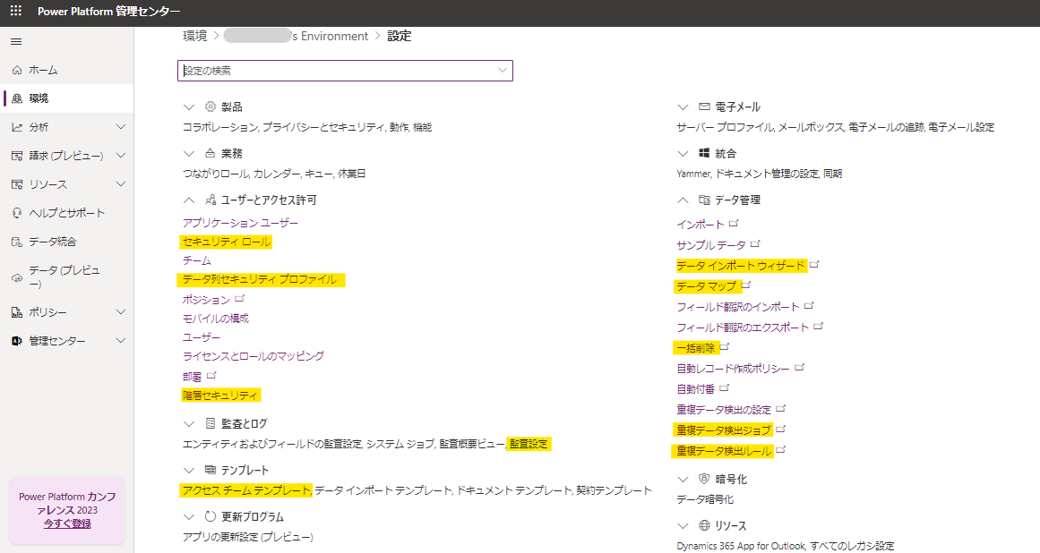The height and width of the screenshot is (553, 1040).
Task: Click the リソース sidebar icon
Action: click(x=17, y=184)
